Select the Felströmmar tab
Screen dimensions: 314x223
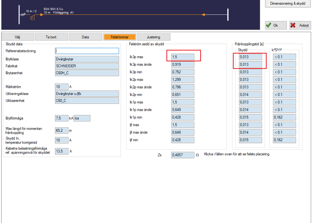click(120, 37)
